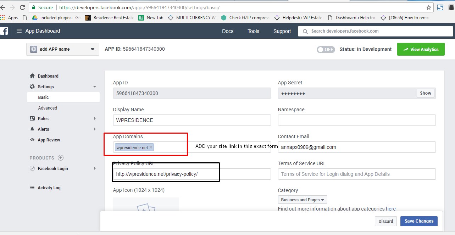The image size is (455, 235).
Task: Open 'MULTI CURRENCY' bookmark
Action: pyautogui.click(x=192, y=17)
